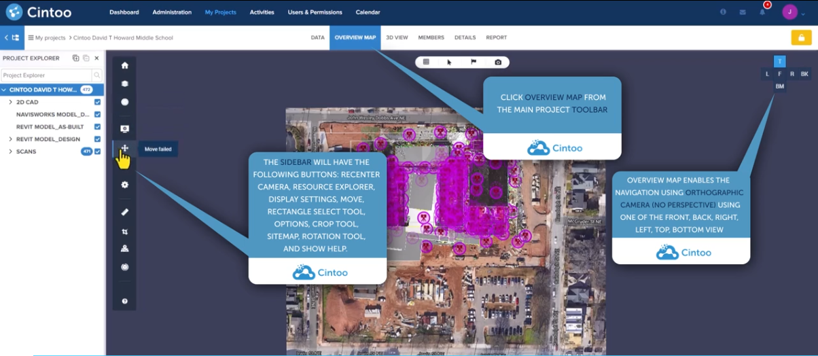Click the flag icon in top toolbar
This screenshot has width=818, height=356.
474,62
